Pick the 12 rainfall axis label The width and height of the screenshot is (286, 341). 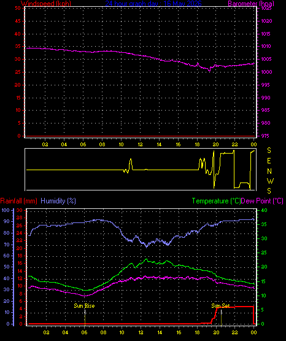(20, 278)
